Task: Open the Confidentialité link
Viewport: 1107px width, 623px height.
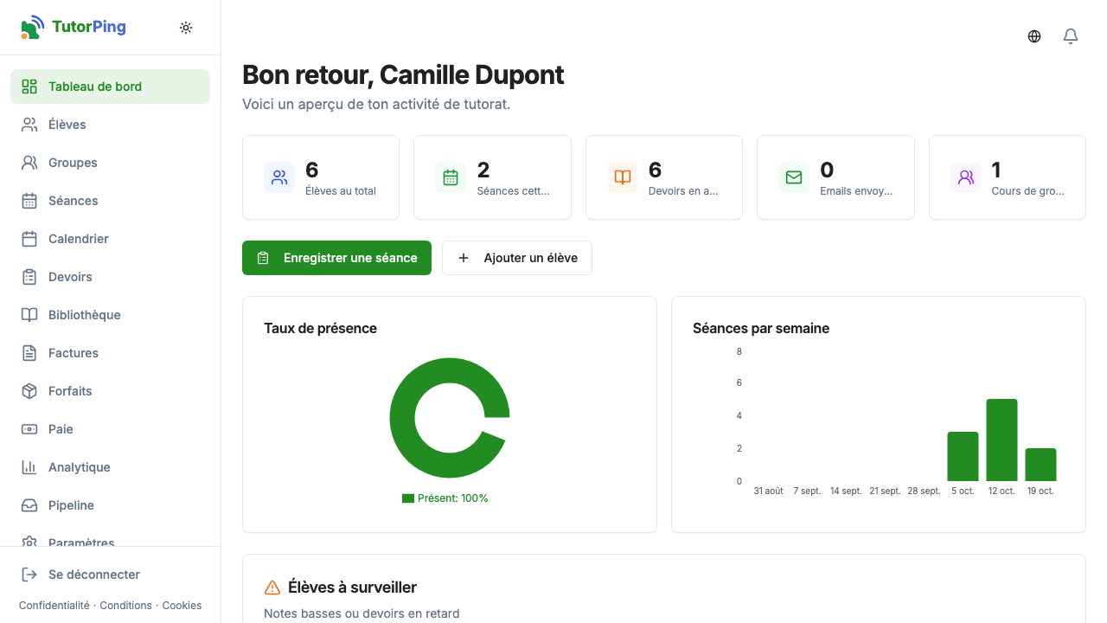Action: [x=54, y=606]
